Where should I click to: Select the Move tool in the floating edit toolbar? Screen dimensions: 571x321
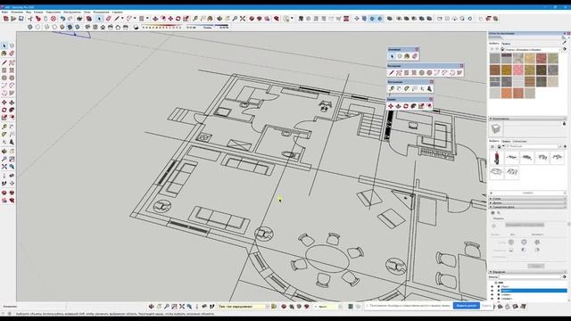pyautogui.click(x=391, y=106)
